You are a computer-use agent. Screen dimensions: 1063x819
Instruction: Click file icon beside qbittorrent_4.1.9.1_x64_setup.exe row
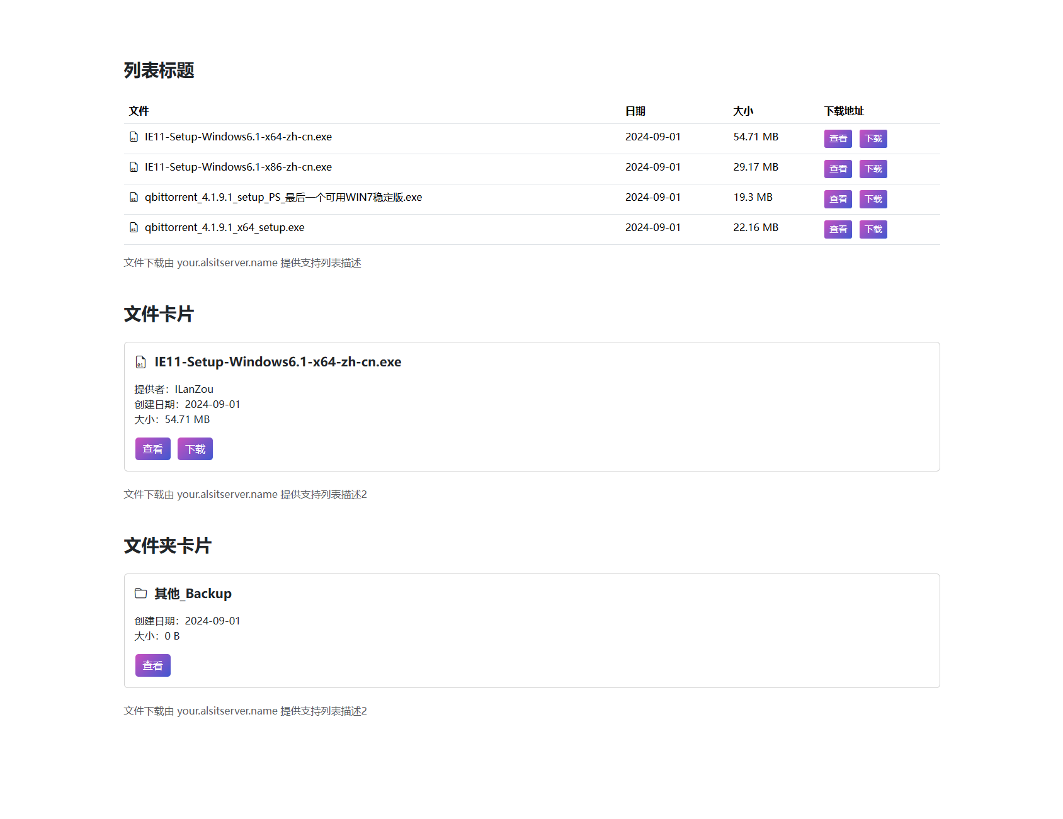[x=134, y=227]
